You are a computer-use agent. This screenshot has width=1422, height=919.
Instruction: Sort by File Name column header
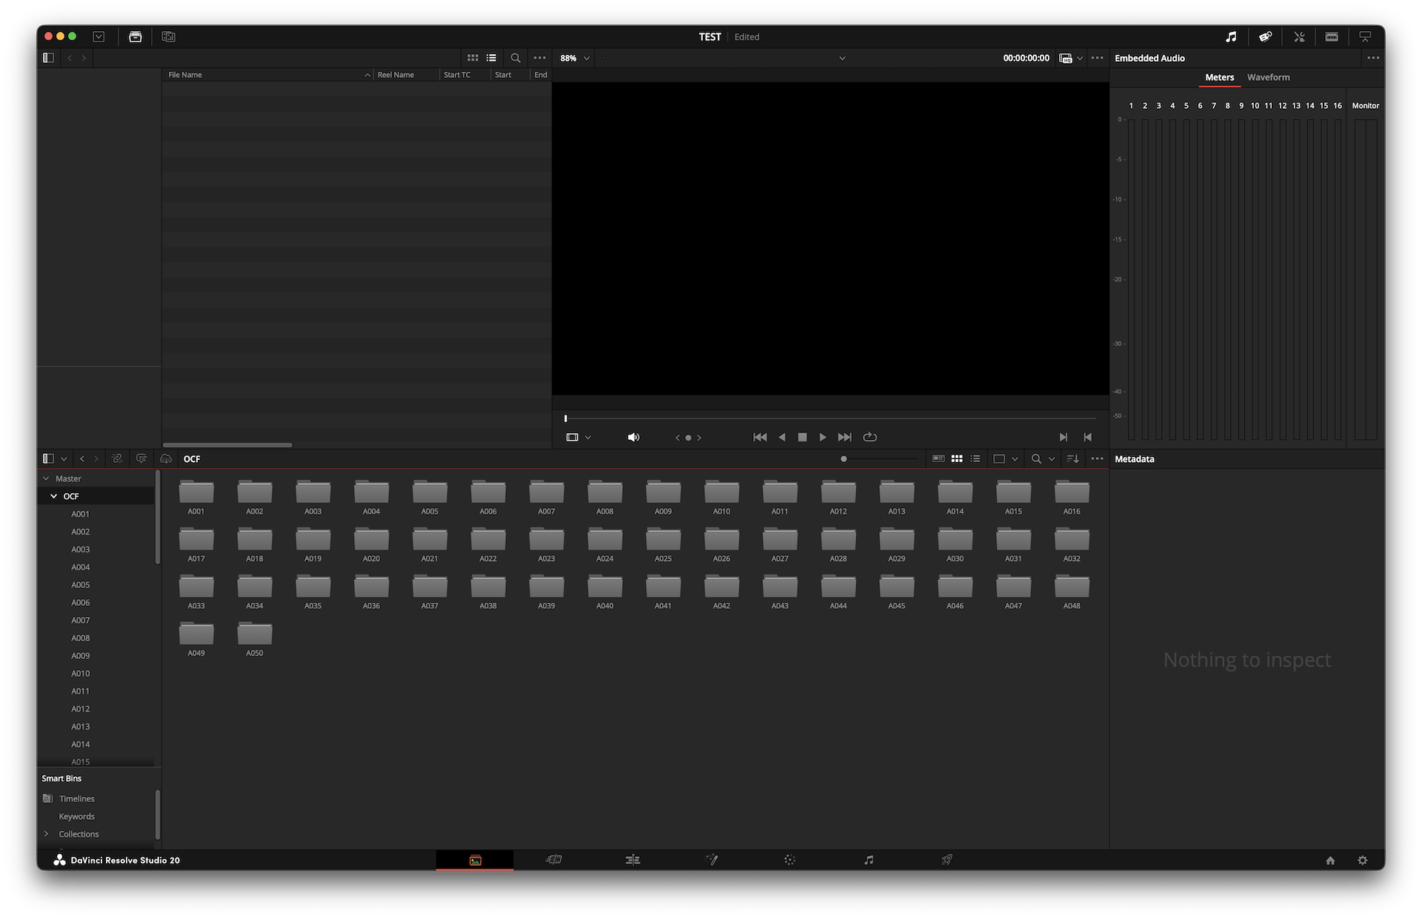pyautogui.click(x=185, y=75)
